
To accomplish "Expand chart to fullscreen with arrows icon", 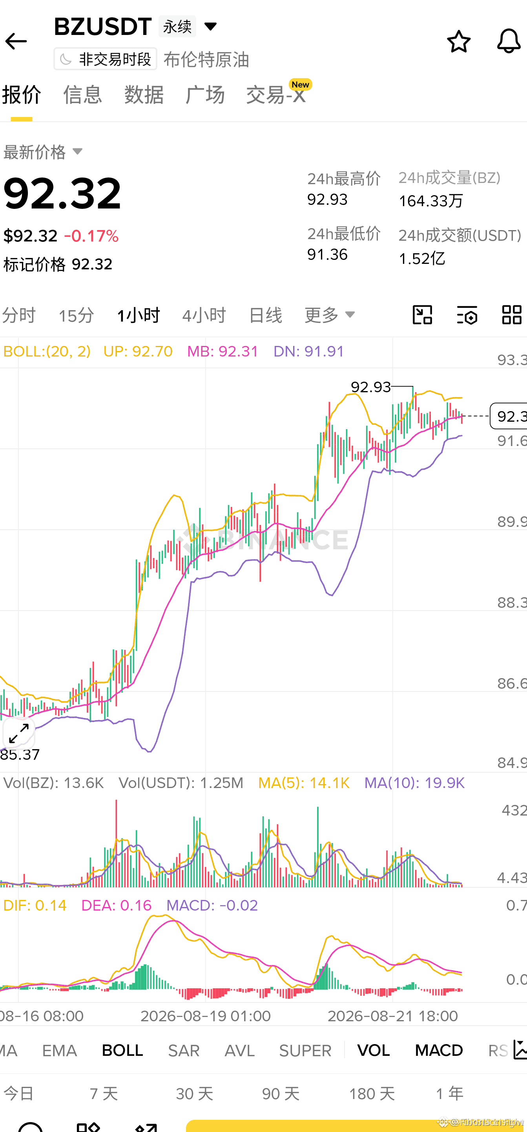I will tap(19, 733).
